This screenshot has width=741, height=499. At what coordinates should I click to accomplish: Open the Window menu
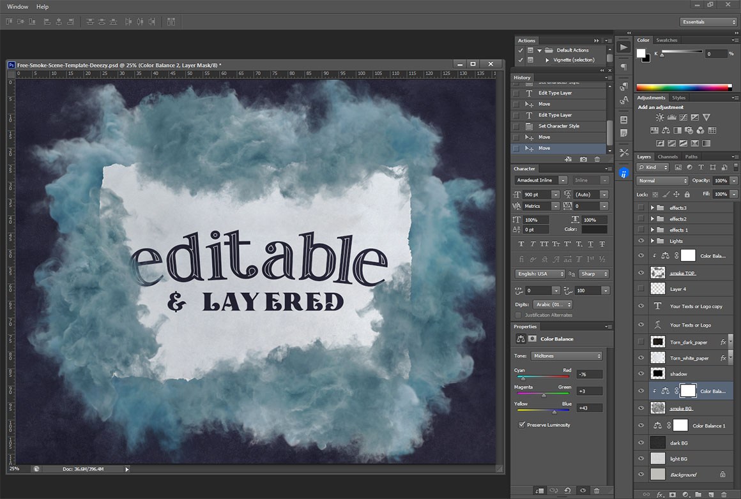click(17, 6)
